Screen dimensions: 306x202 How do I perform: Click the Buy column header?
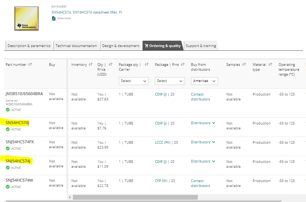pyautogui.click(x=52, y=64)
